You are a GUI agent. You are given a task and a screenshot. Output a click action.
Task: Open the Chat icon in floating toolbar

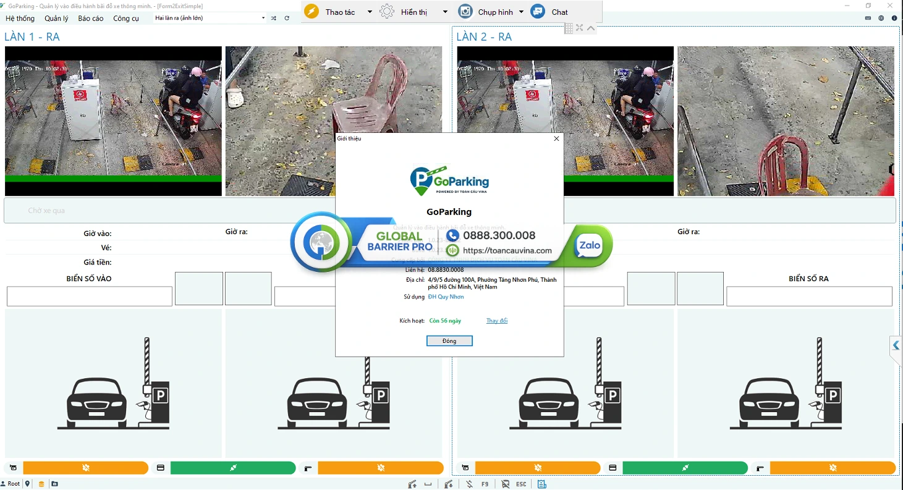[x=538, y=12]
